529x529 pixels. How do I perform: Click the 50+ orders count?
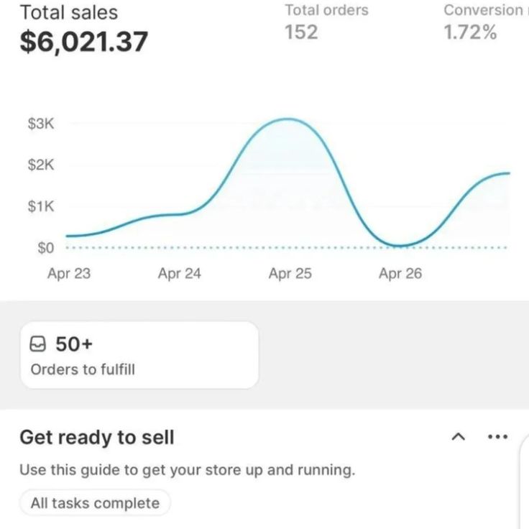pyautogui.click(x=74, y=344)
